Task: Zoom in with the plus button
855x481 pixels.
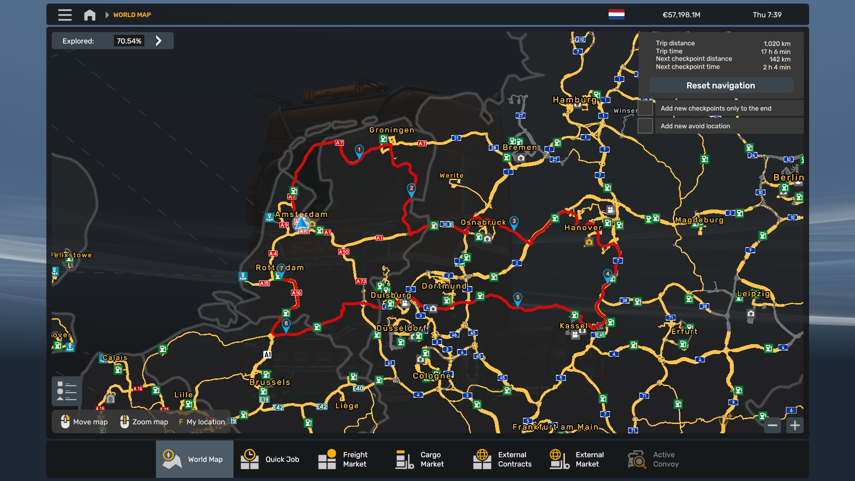Action: [795, 425]
